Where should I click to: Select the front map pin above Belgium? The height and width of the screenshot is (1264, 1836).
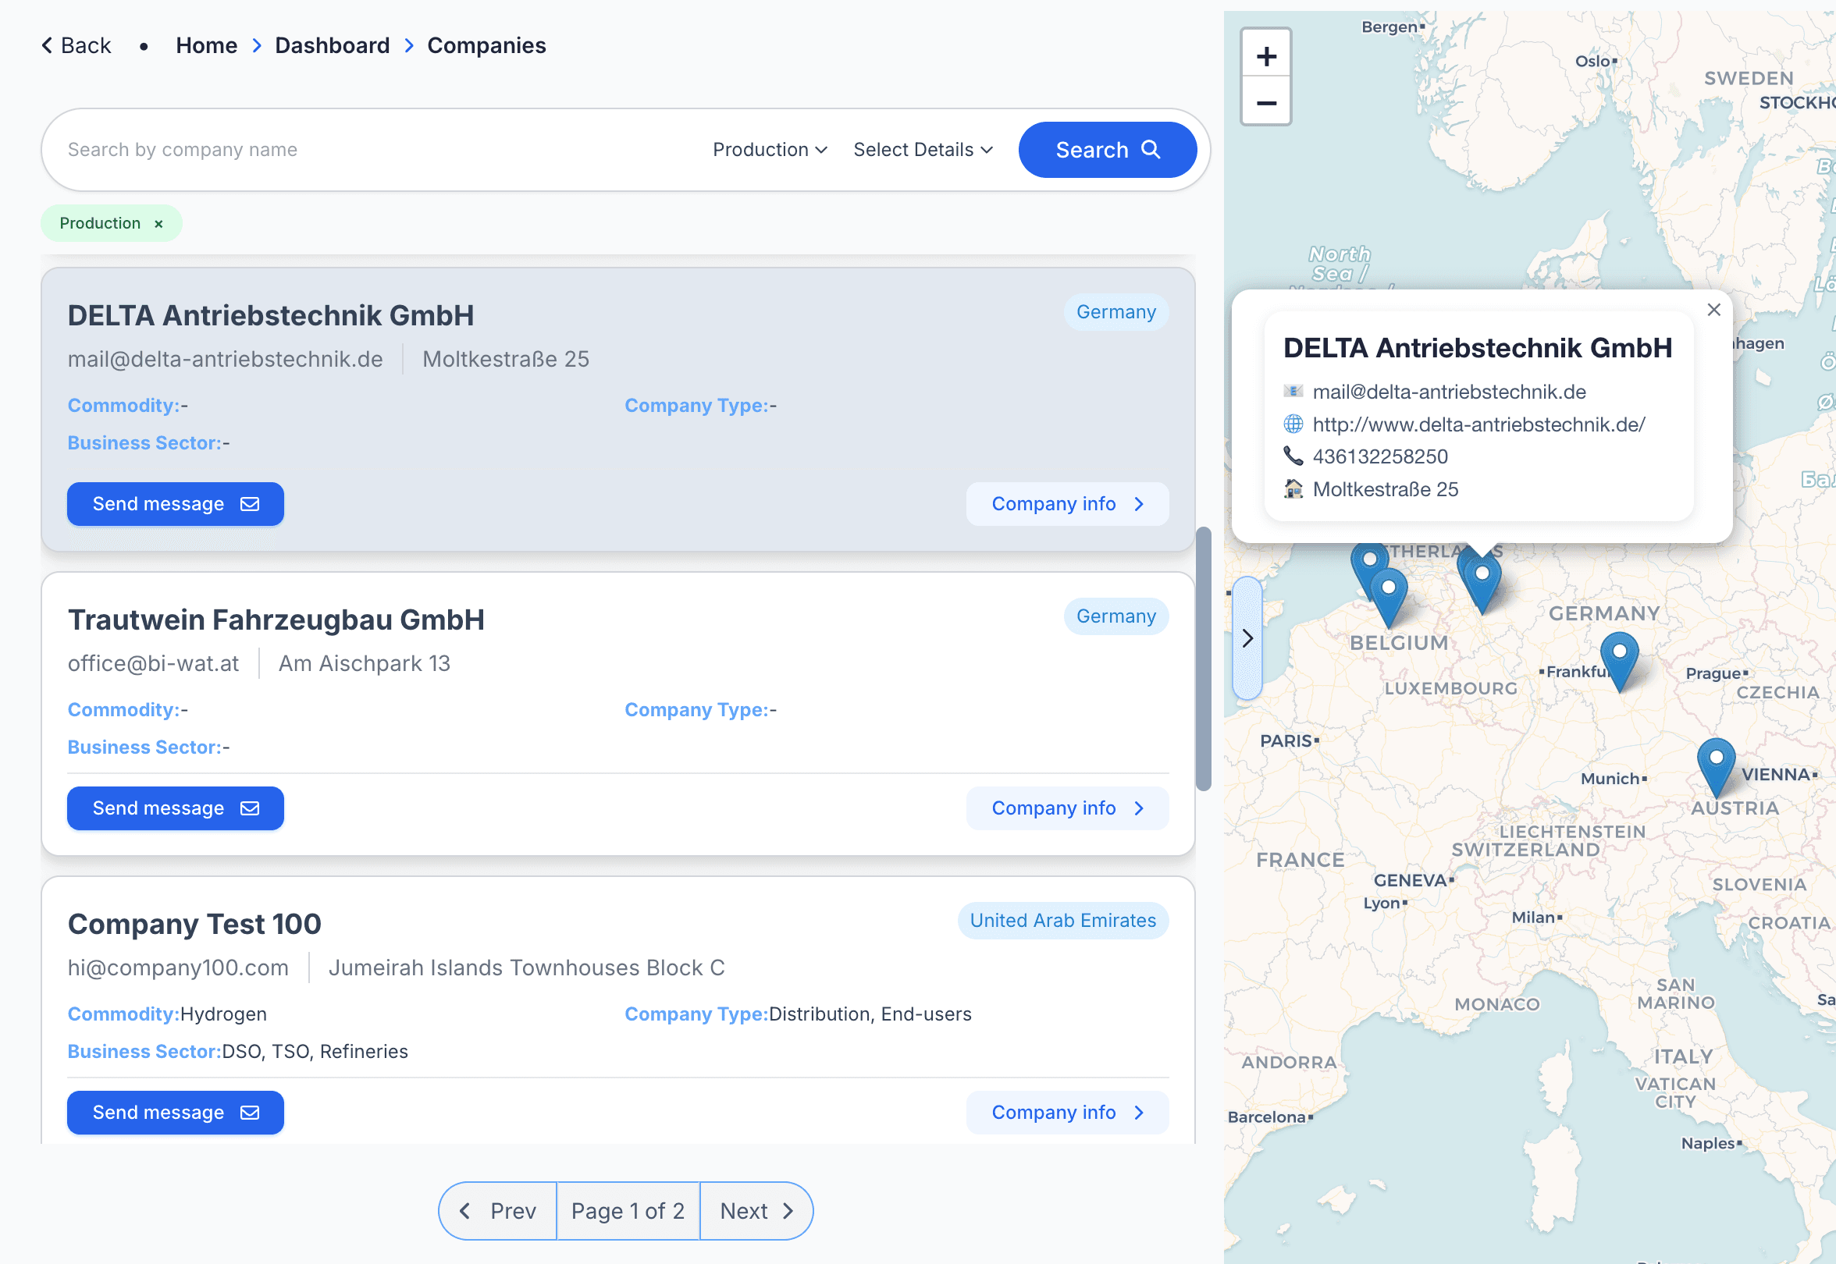pos(1388,598)
